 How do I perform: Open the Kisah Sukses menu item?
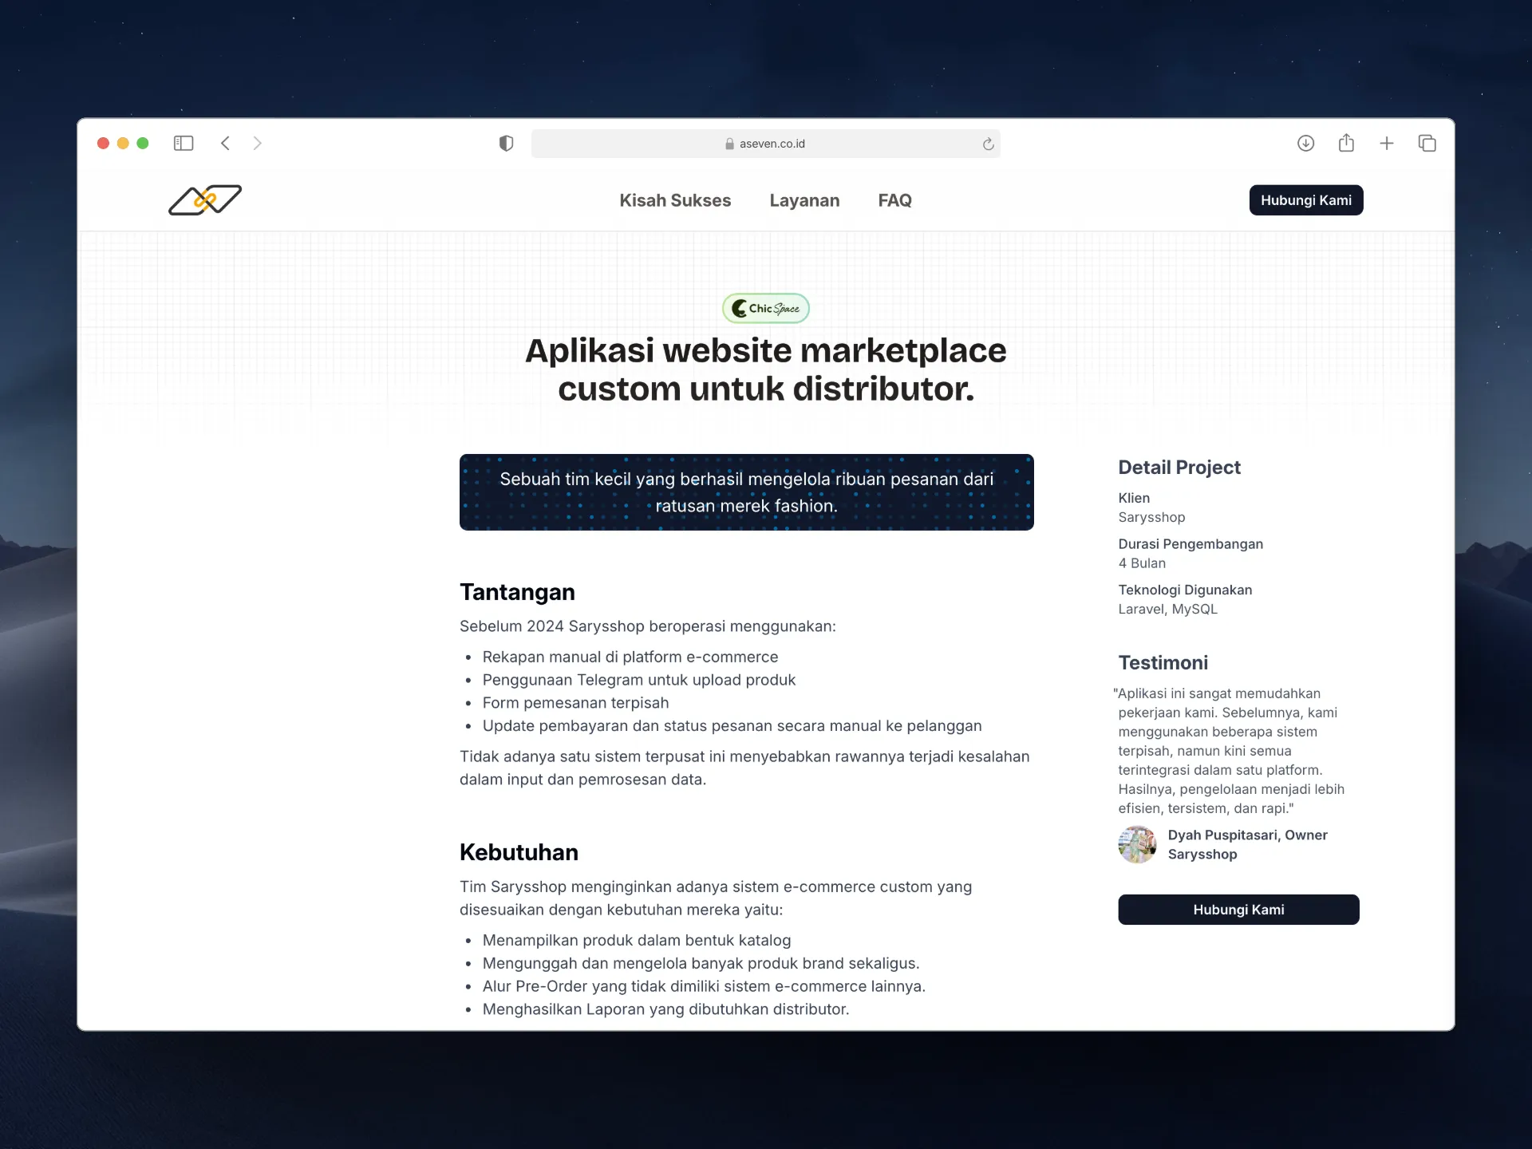675,200
